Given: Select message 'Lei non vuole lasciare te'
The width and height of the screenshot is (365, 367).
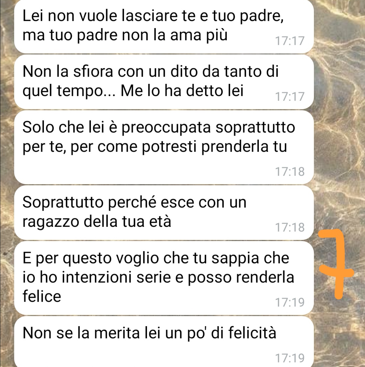Looking at the screenshot, I should coord(164,26).
